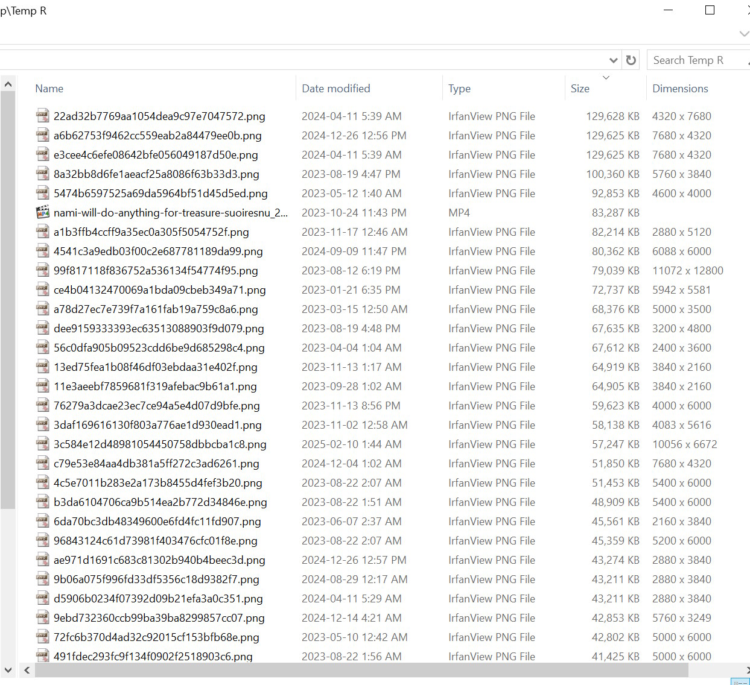Click the 4600 x 4000 dimensions value

coord(682,194)
